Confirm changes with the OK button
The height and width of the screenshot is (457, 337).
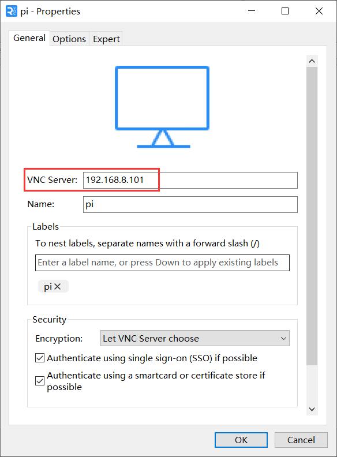241,440
